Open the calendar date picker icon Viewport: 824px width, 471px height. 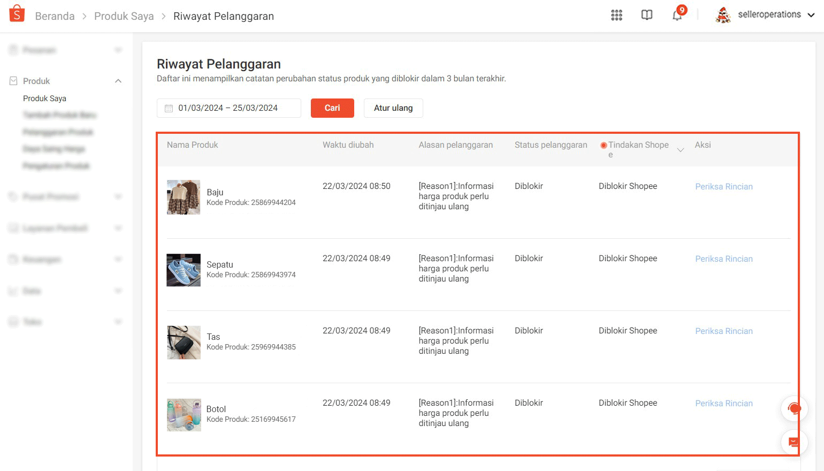169,108
